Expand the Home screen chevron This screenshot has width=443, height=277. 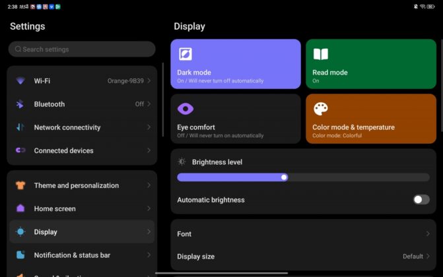149,208
